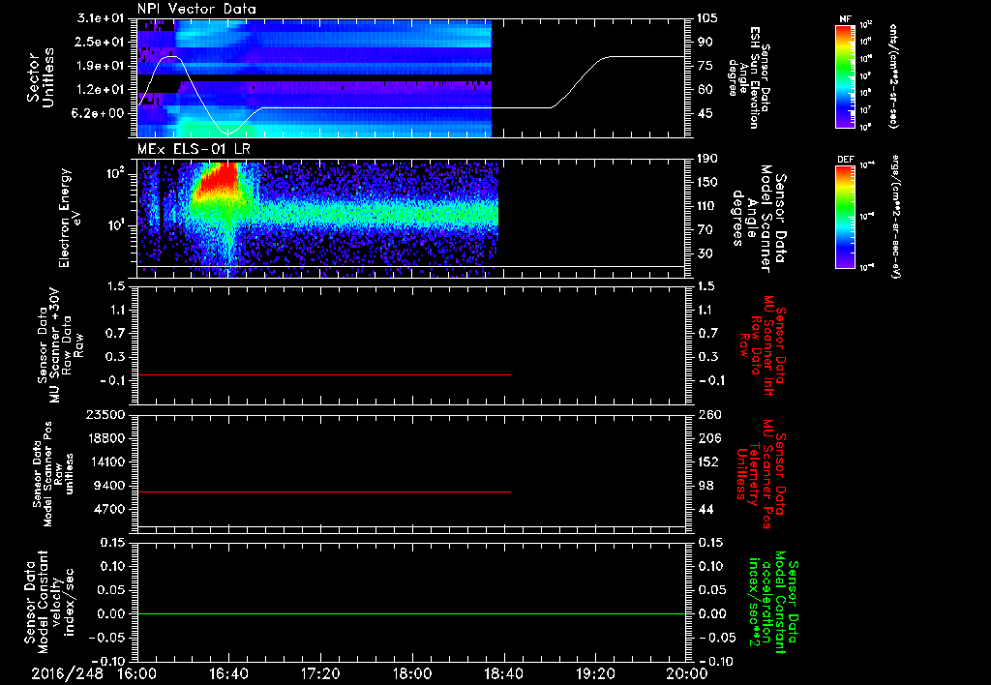Select the 110 scanner angle tick label
Viewport: 991px width, 685px height.
[x=707, y=206]
